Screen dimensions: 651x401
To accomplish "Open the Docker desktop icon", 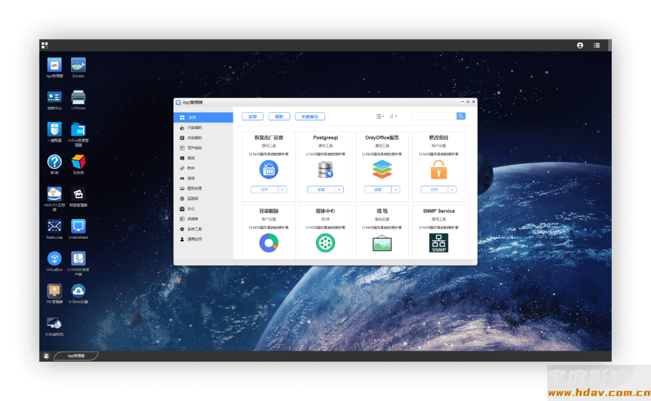I will (x=78, y=65).
